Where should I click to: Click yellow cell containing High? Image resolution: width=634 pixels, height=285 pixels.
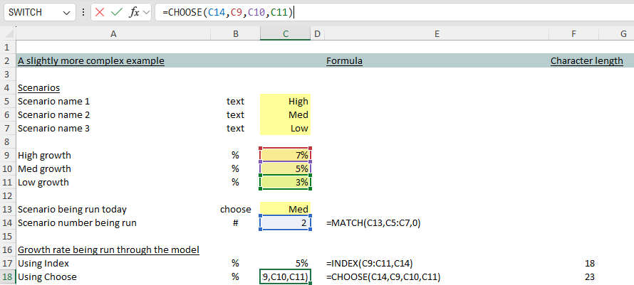(x=285, y=102)
